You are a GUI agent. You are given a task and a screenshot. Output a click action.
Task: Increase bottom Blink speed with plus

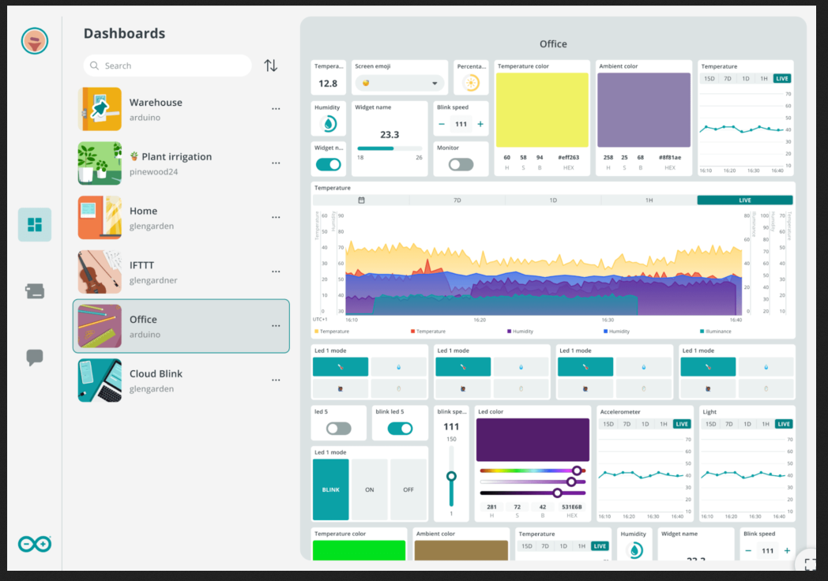coord(787,550)
